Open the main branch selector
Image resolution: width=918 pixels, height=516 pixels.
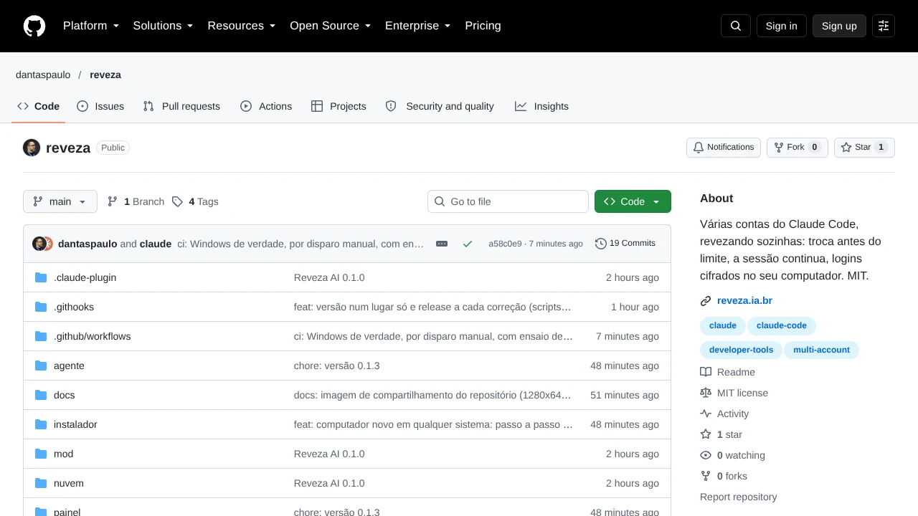[x=60, y=201]
